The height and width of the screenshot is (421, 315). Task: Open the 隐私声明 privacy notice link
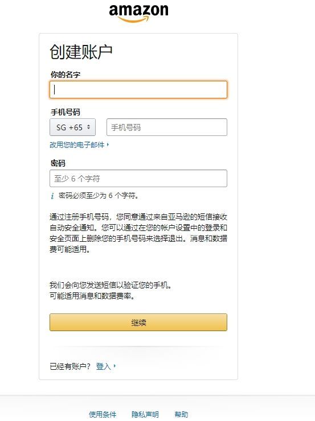pyautogui.click(x=145, y=414)
